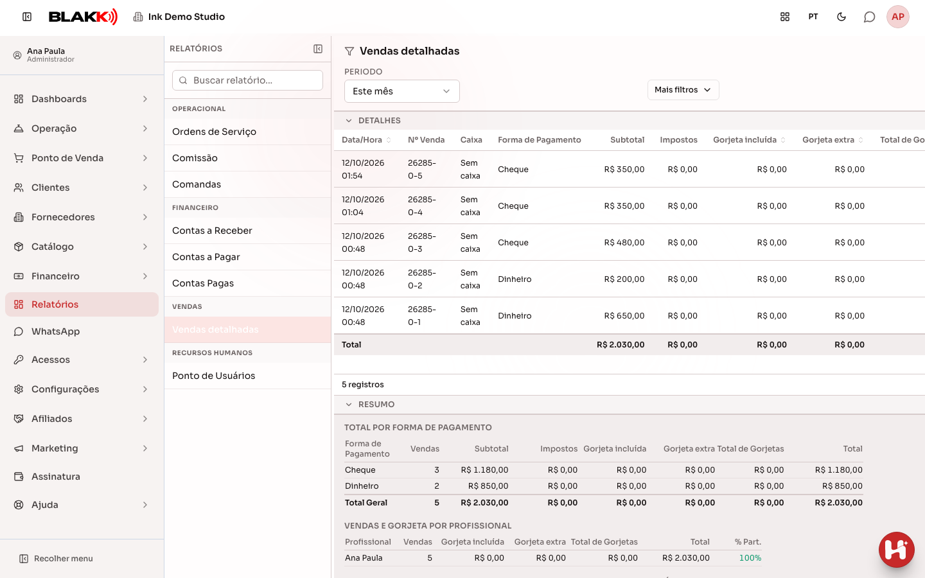Expand the Operação menu
The image size is (925, 578).
[x=82, y=128]
